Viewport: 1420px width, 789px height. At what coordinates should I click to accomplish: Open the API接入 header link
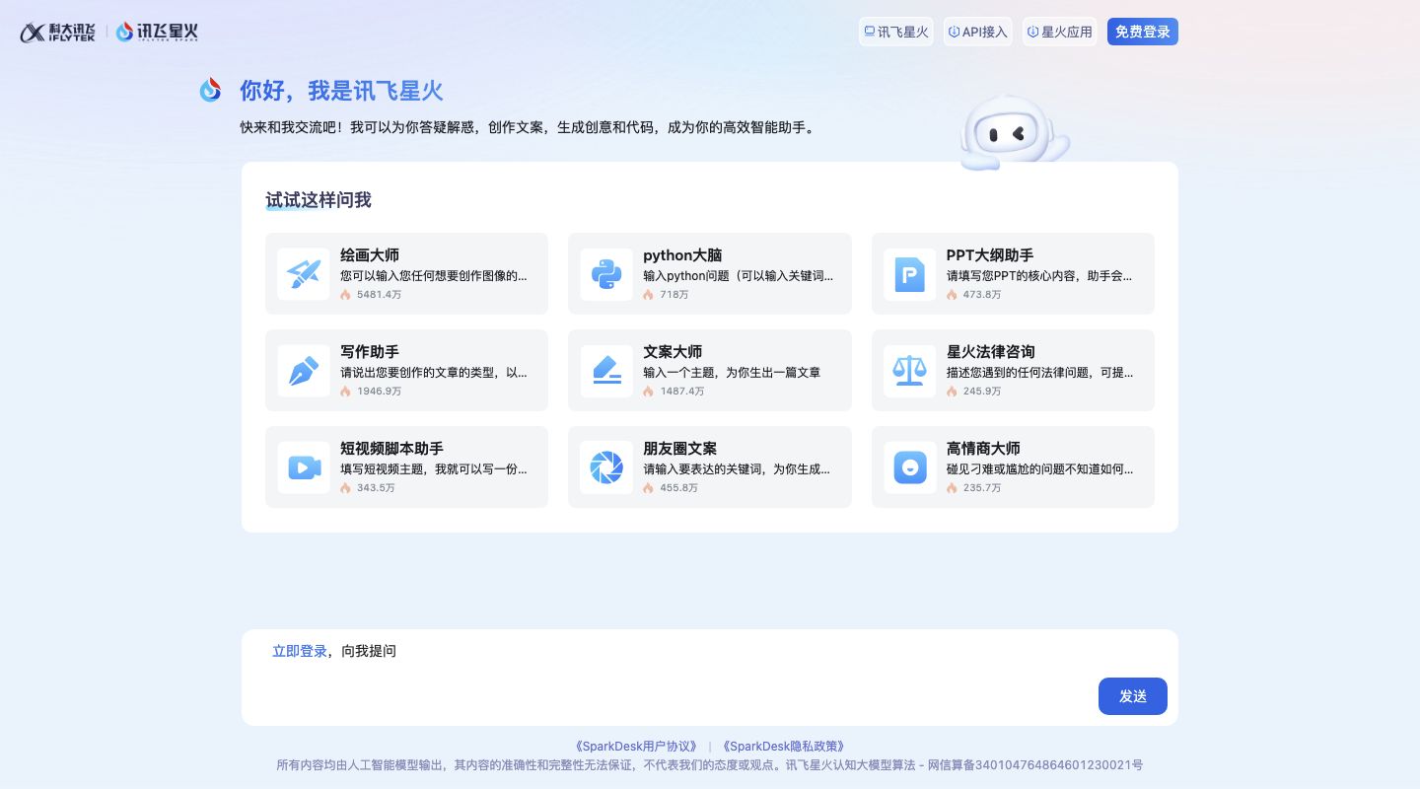pos(977,32)
